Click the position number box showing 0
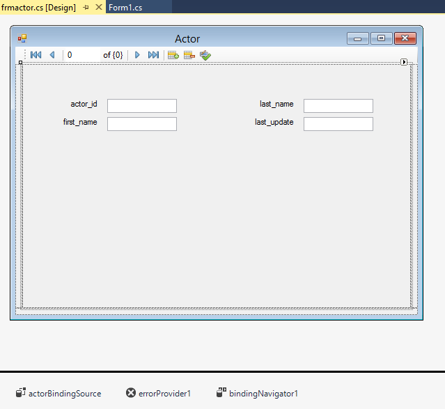Image resolution: width=445 pixels, height=409 pixels. tap(82, 55)
